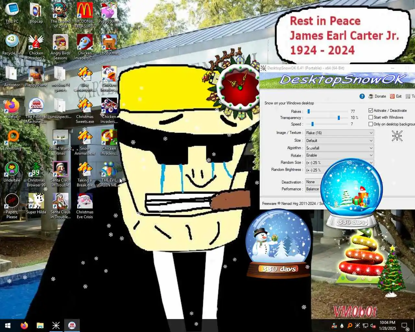Click the Donate button in DesktopSnowOK

377,96
